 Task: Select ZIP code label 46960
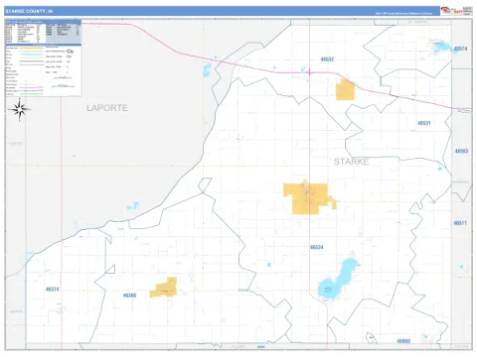[403, 341]
